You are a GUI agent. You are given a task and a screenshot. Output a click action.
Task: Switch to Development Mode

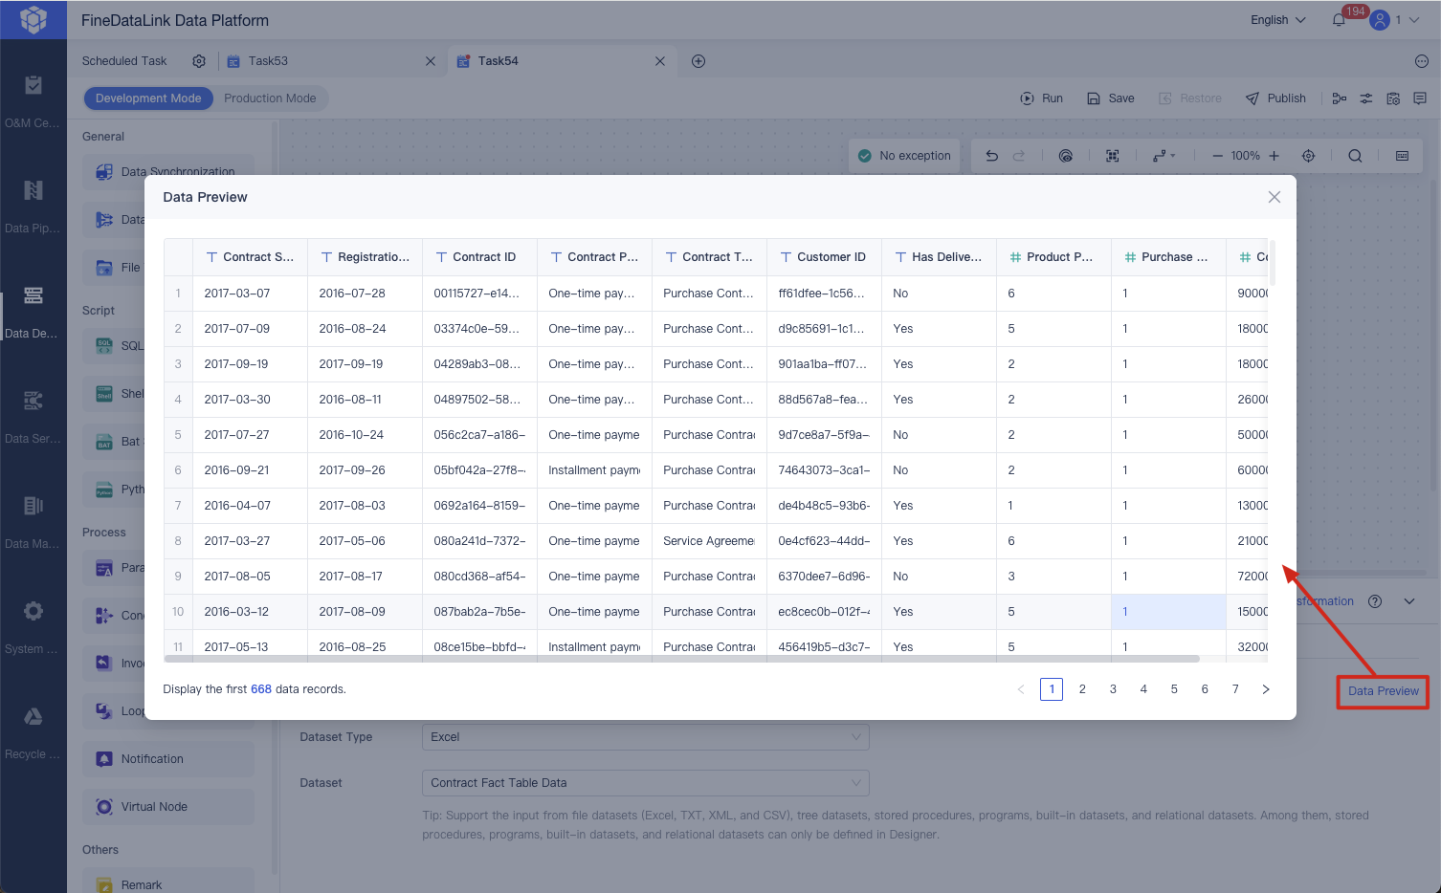(148, 98)
